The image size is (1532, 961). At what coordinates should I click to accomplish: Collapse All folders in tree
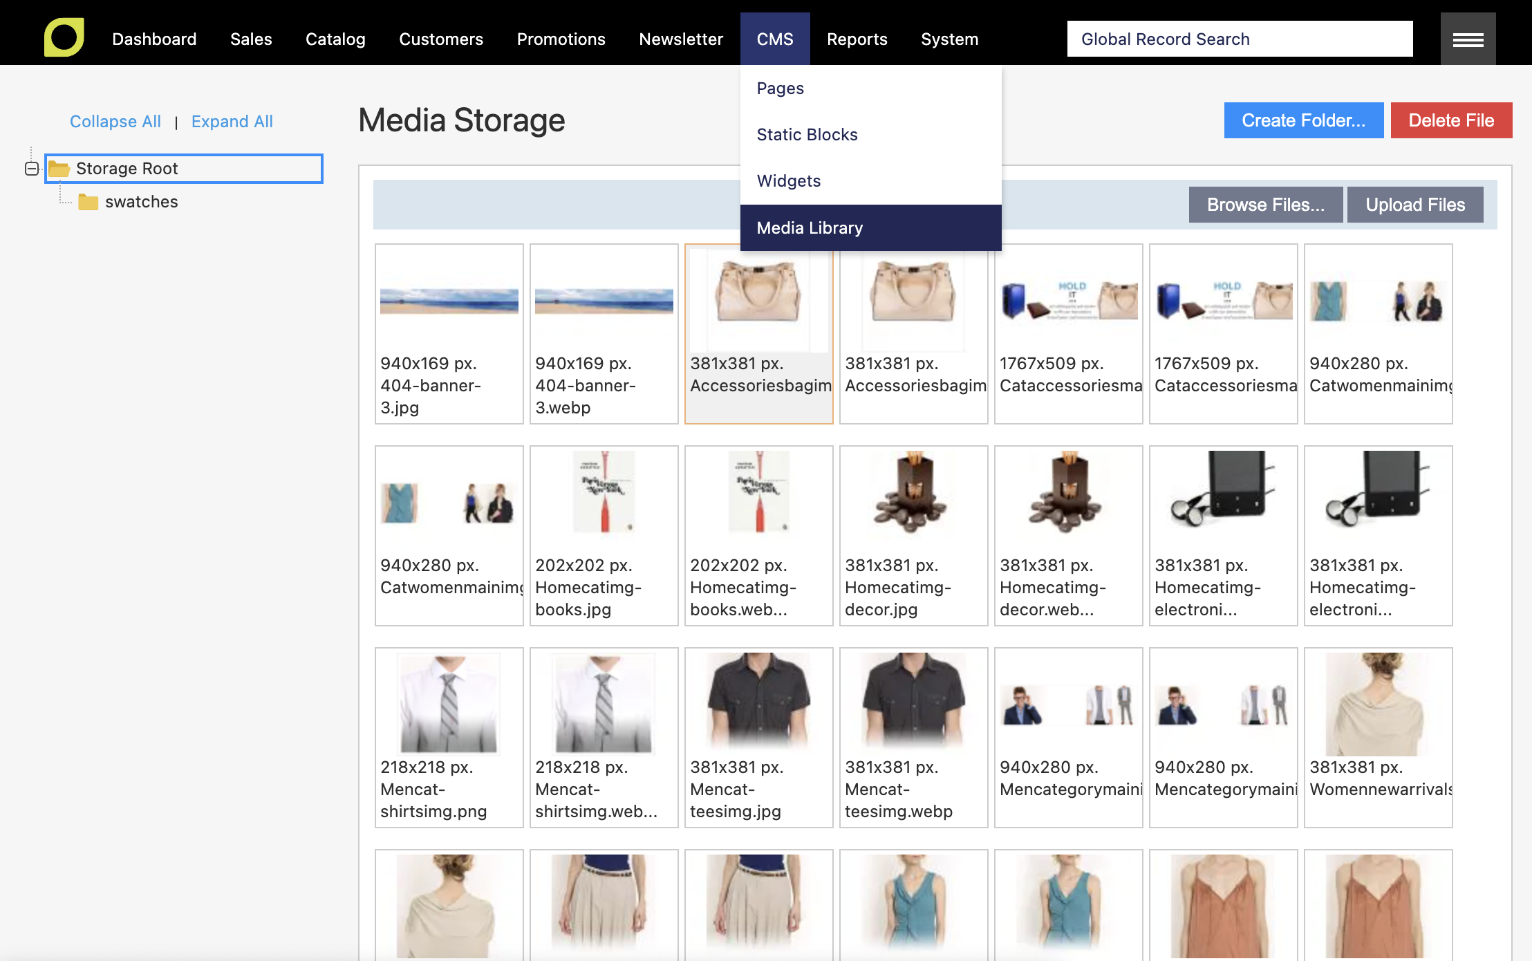[x=115, y=122]
